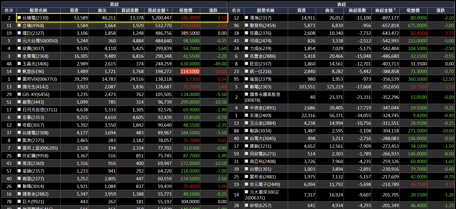Click highlighted closing price 114.5000
456x209 pixels.
(x=190, y=71)
